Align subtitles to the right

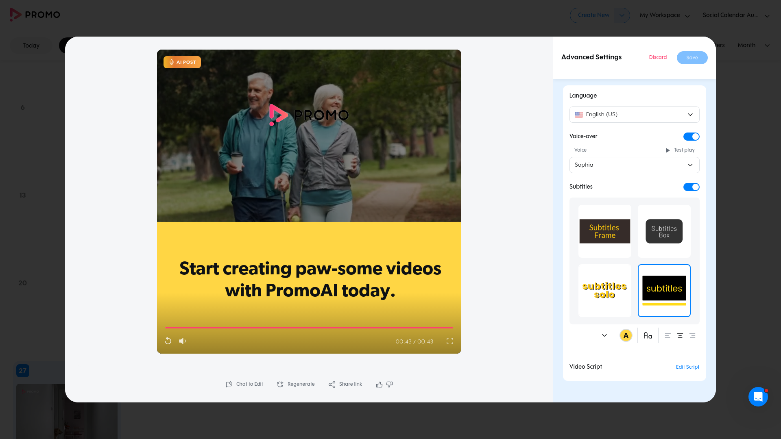692,336
